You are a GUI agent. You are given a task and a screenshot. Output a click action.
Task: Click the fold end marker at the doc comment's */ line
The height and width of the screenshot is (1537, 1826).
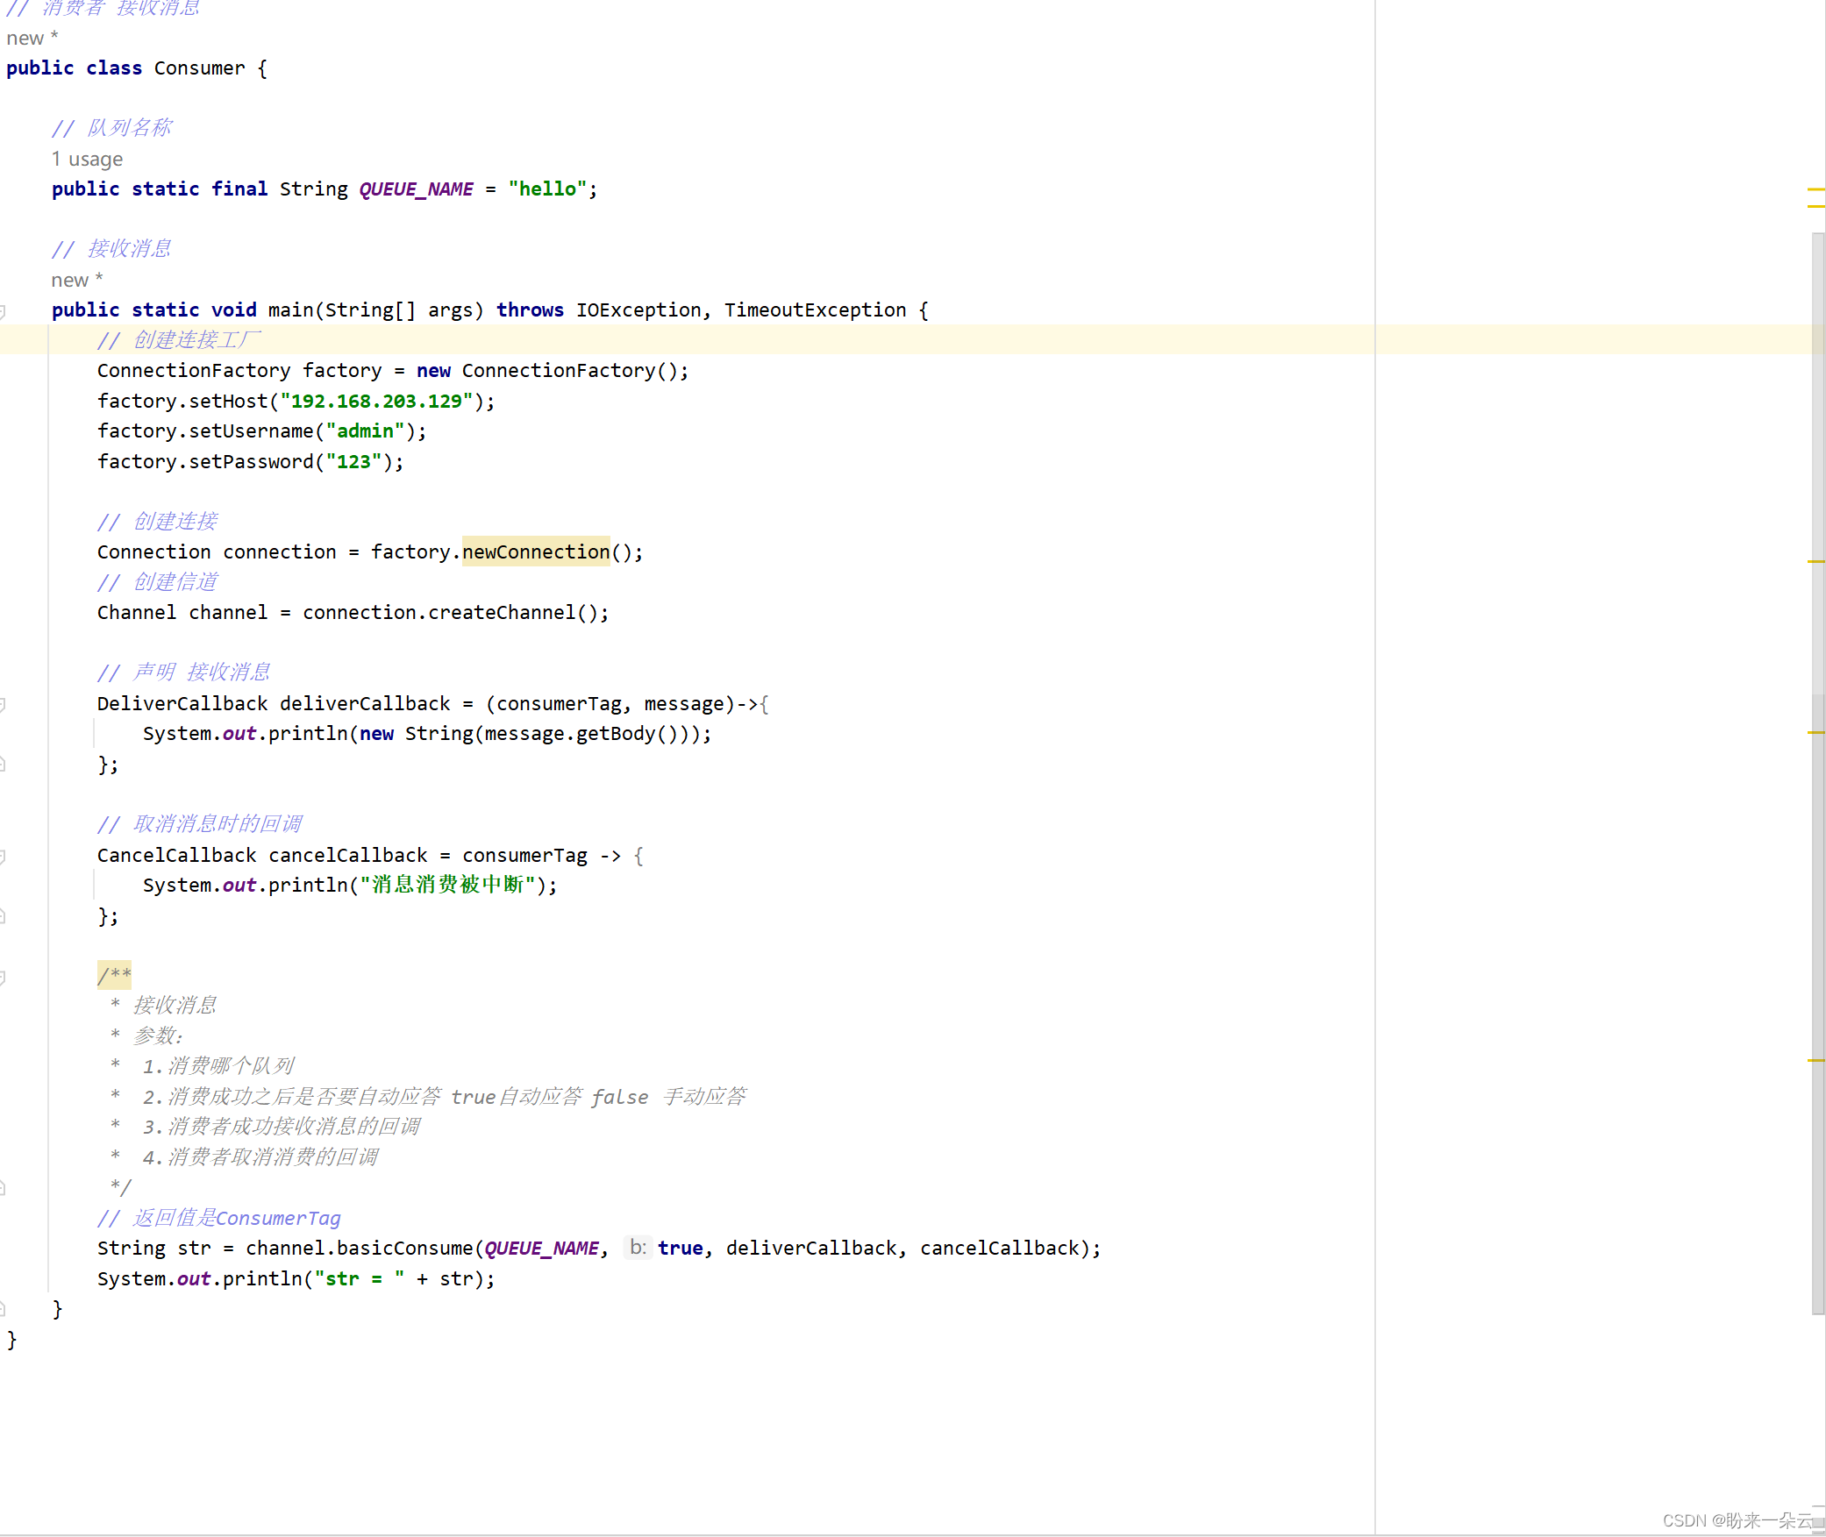3,1188
